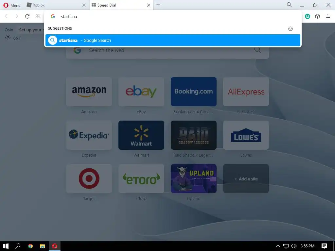Open the Amazon speed dial tile
The image size is (335, 251).
pyautogui.click(x=89, y=92)
